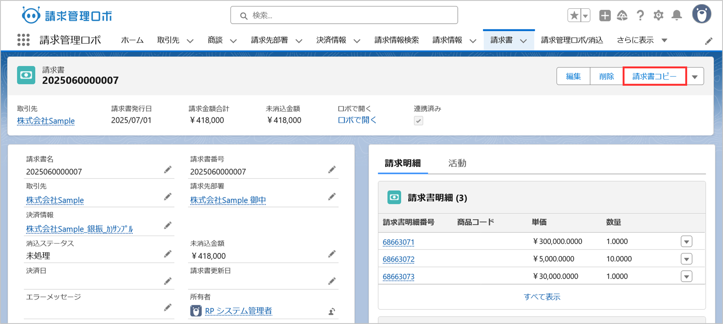Image resolution: width=723 pixels, height=324 pixels.
Task: Click the global actions plus icon
Action: [605, 15]
